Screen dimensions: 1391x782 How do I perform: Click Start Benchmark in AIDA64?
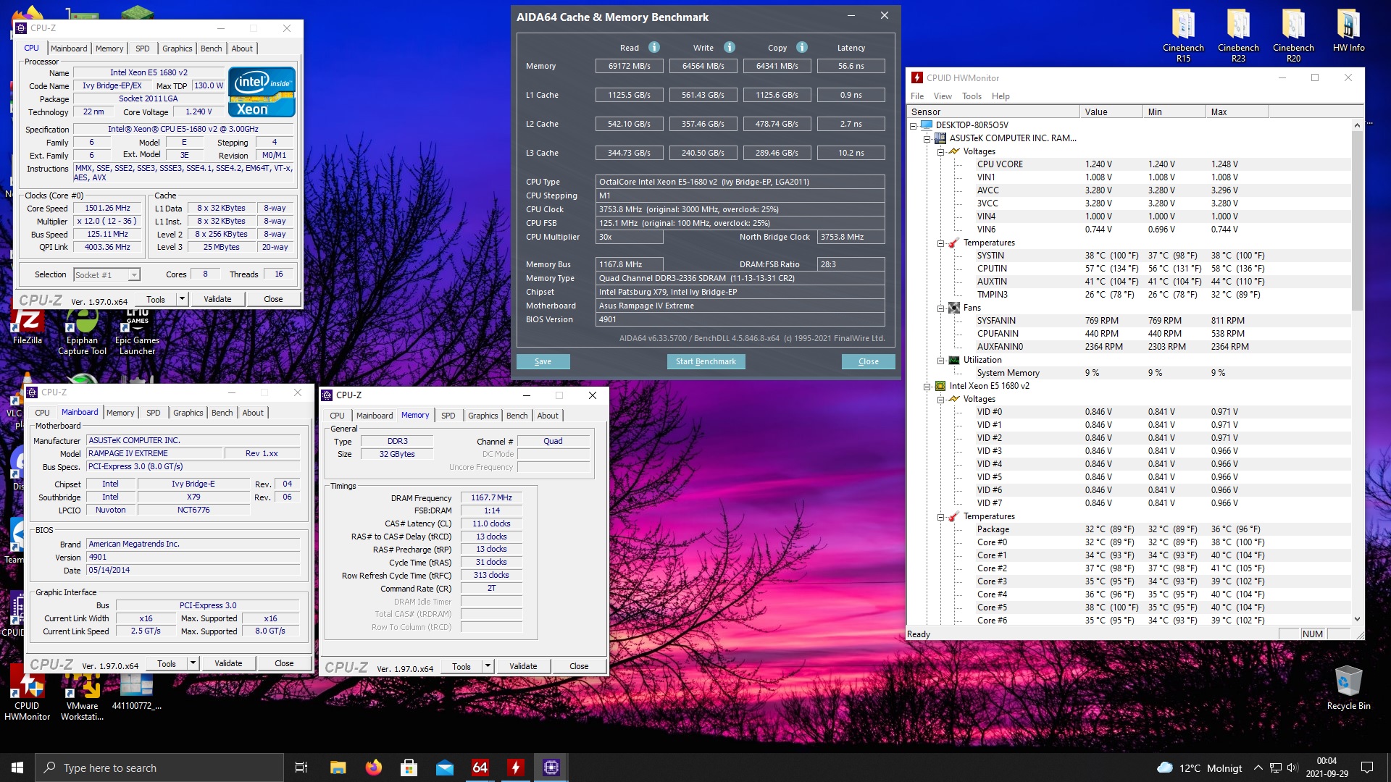[706, 361]
